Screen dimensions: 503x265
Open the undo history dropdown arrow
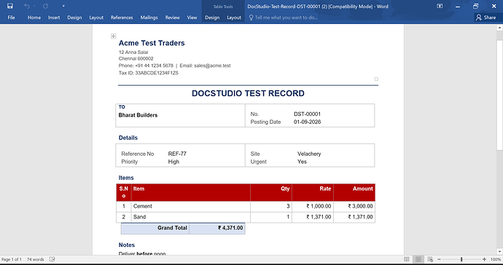click(34, 6)
